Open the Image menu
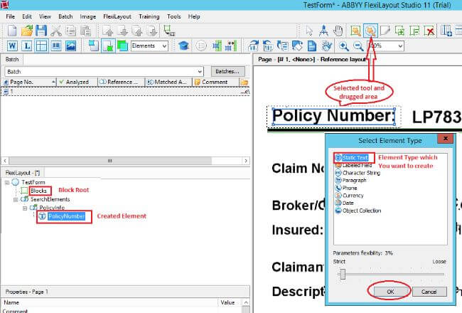Screen dimensions: 462x313 (88, 16)
